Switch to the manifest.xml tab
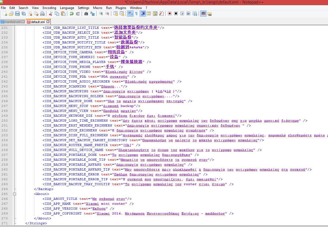Viewport: 328px width, 227px height. [12, 22]
